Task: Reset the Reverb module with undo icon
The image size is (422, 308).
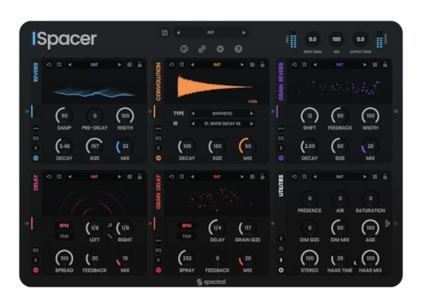Action: (x=49, y=65)
